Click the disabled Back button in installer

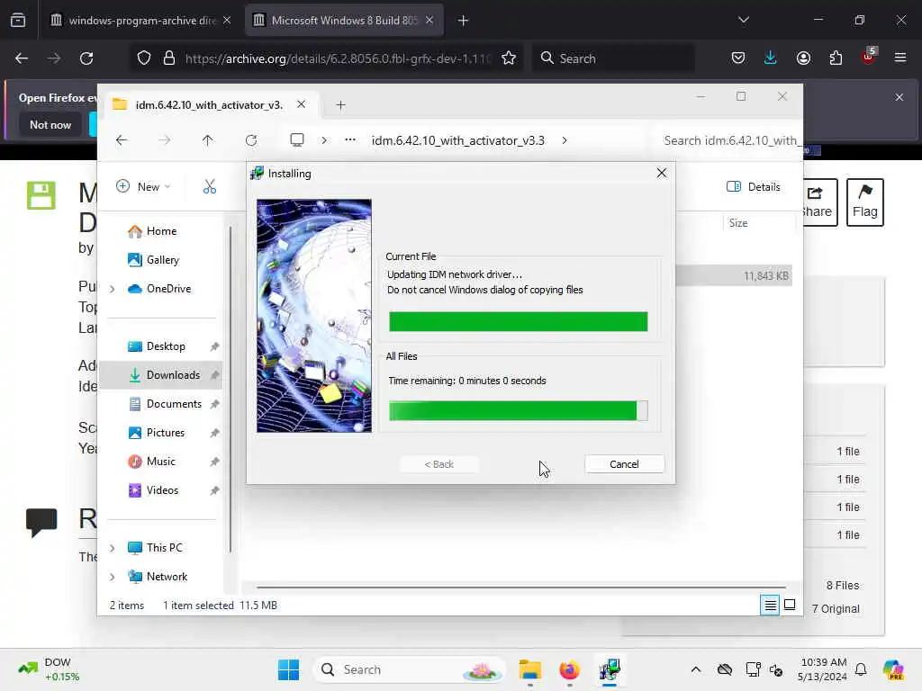(438, 464)
